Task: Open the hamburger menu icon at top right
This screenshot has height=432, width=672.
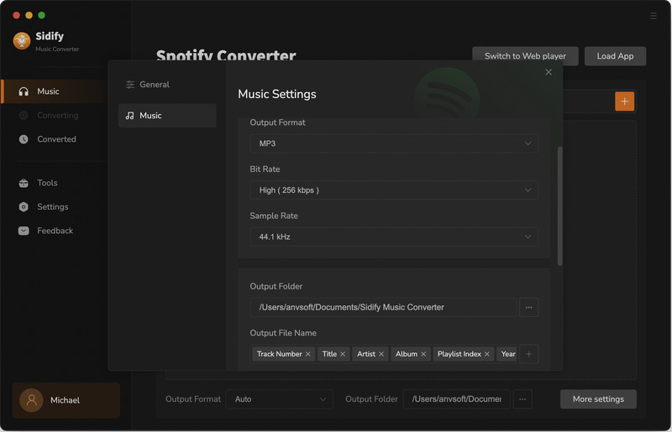Action: (x=654, y=16)
